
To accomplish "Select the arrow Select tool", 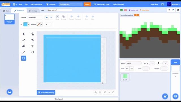I will [x=23, y=34].
